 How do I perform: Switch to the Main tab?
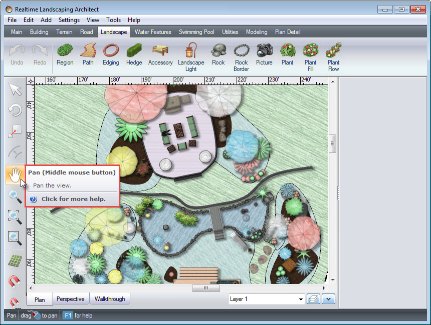[x=17, y=32]
